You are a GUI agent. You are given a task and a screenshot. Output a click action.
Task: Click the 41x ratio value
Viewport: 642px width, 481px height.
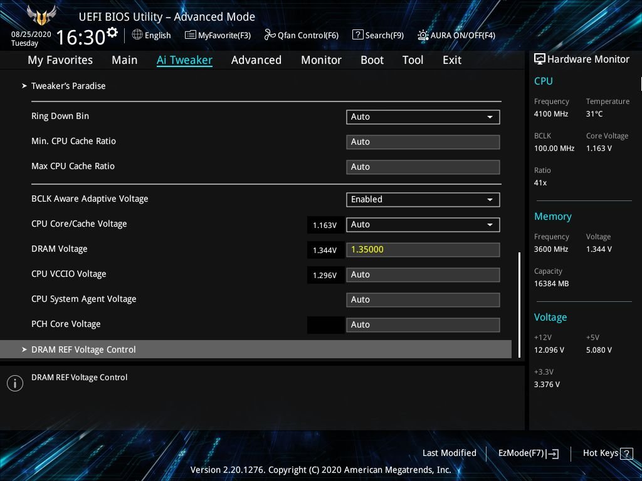[540, 183]
